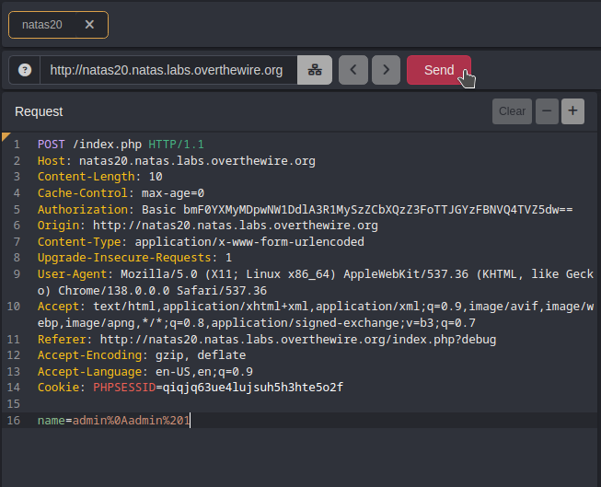601x487 pixels.
Task: Close the natas20 tab
Action: pyautogui.click(x=89, y=25)
